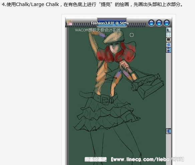Toggle the blue star Impasto icon
The width and height of the screenshot is (195, 165).
coord(169,45)
